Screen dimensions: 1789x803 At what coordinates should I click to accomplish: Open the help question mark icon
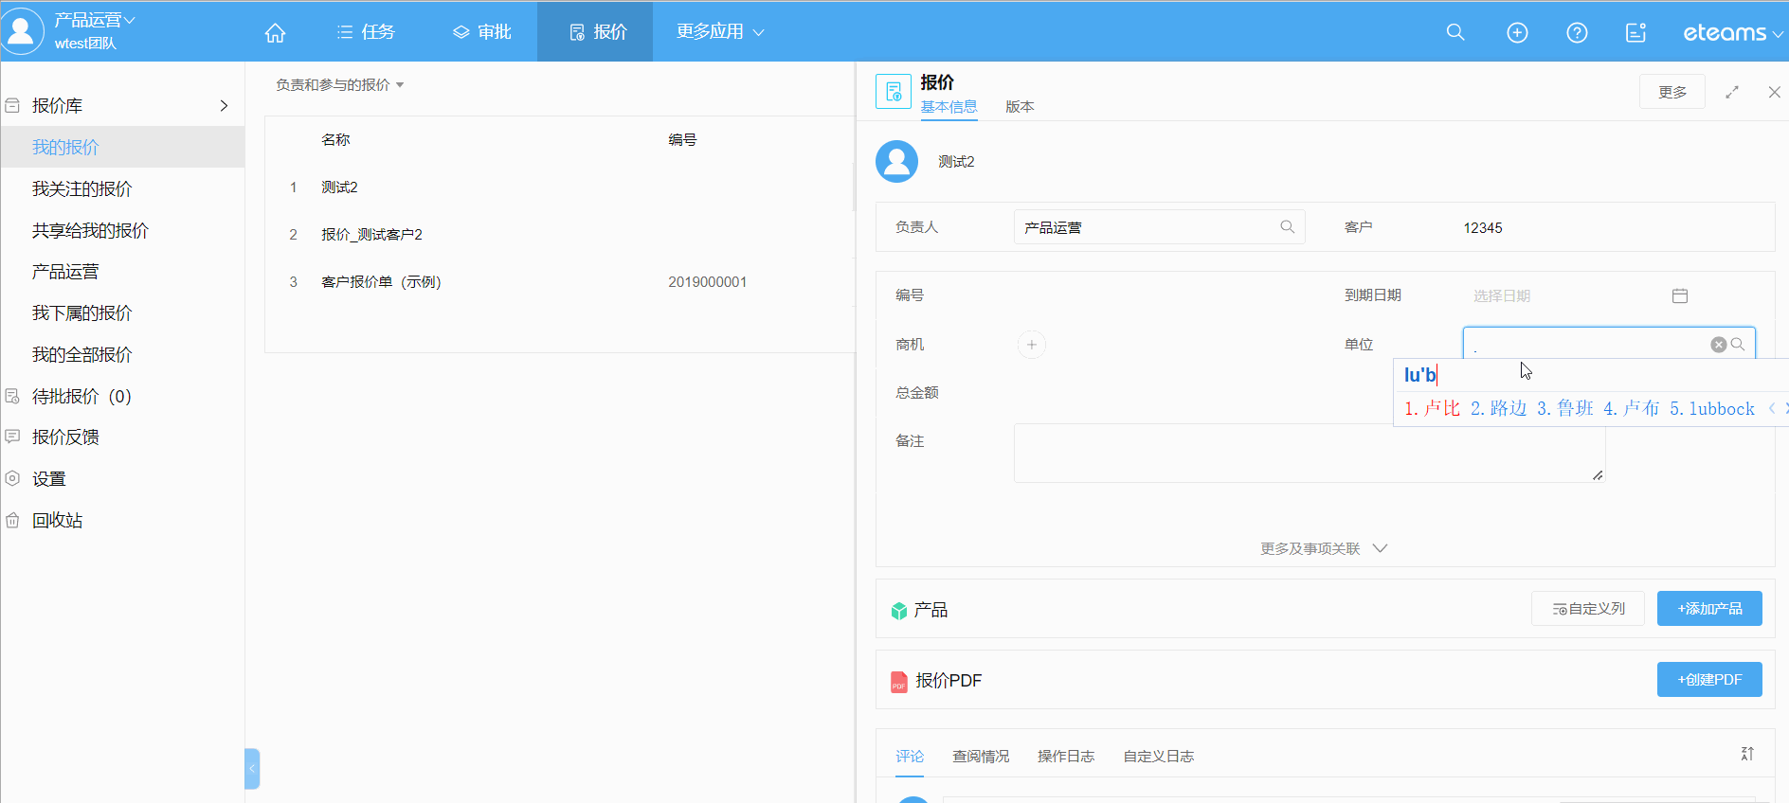click(1577, 33)
